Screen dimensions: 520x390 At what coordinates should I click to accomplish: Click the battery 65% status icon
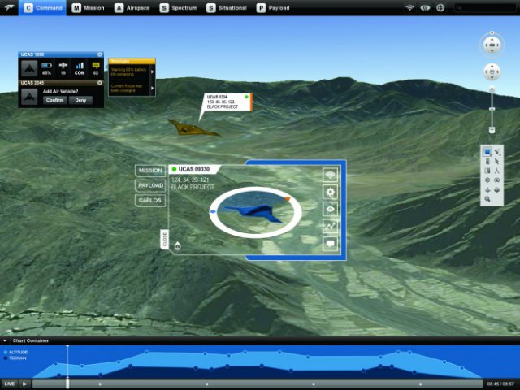click(46, 65)
